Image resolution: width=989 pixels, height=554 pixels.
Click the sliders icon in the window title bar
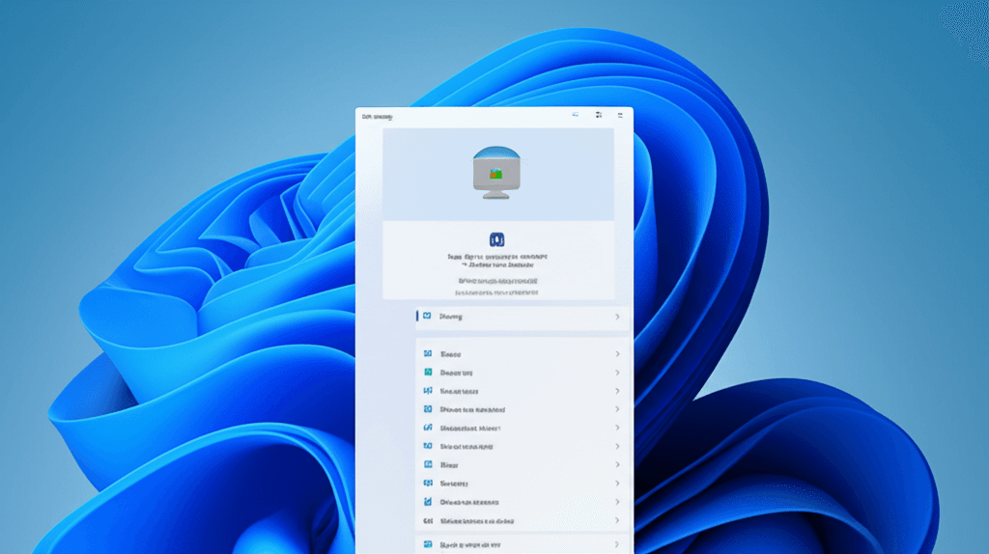coord(599,115)
